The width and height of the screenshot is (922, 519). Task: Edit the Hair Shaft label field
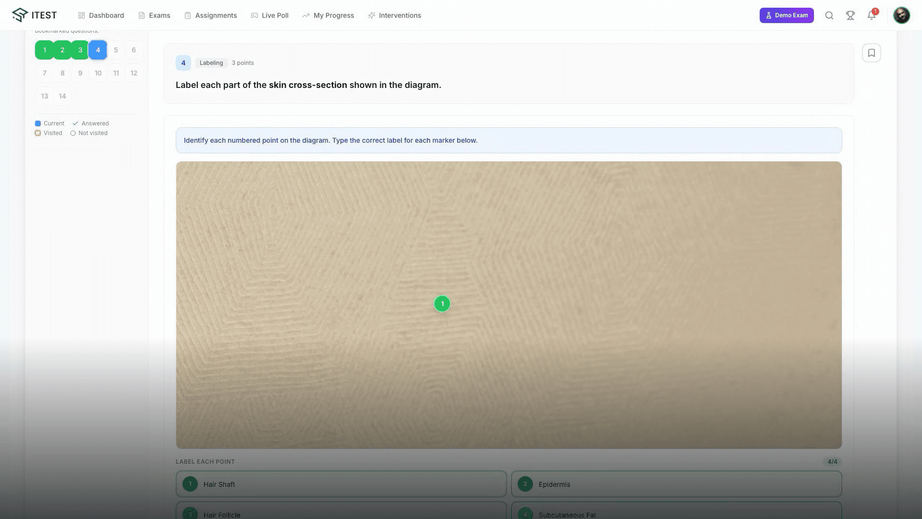point(341,484)
